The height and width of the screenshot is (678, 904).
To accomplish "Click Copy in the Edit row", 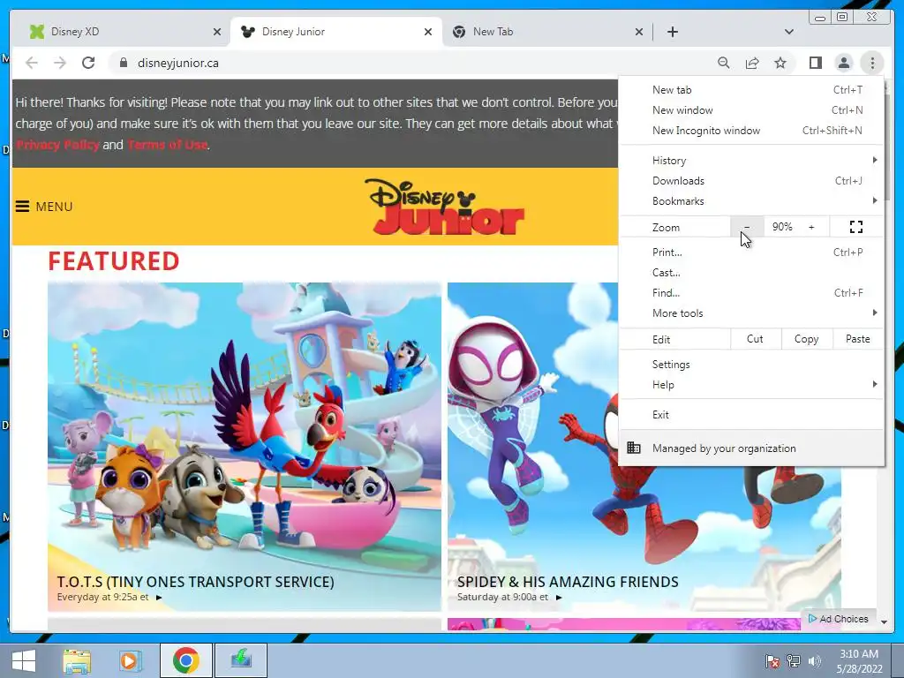I will pos(807,339).
